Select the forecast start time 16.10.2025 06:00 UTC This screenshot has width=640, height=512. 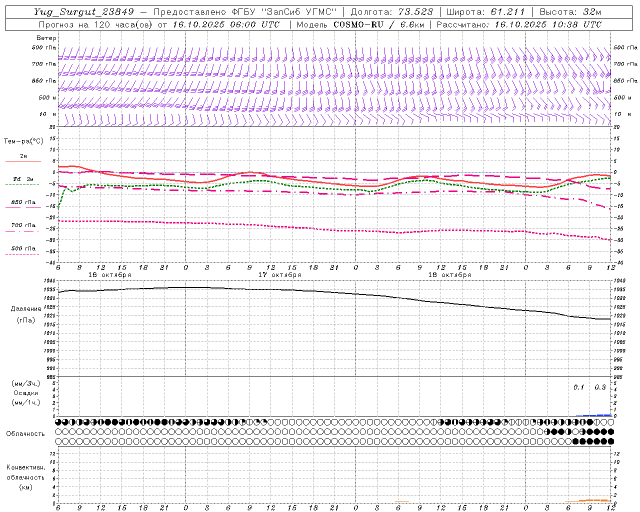click(x=225, y=24)
